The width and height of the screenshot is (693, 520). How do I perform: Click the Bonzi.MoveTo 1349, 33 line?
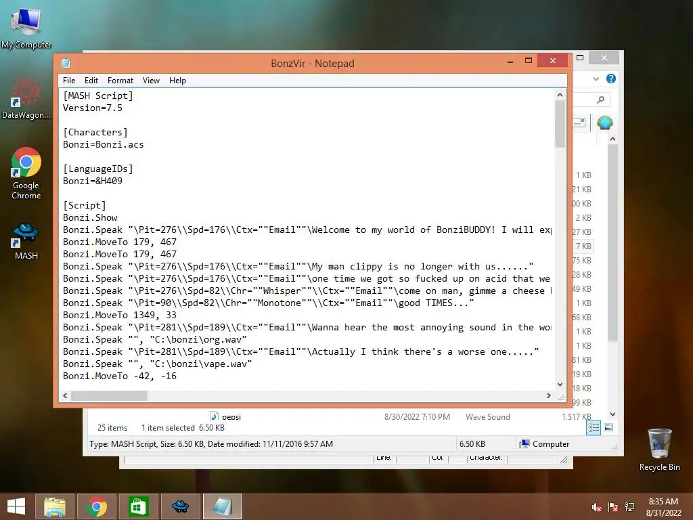click(x=119, y=315)
